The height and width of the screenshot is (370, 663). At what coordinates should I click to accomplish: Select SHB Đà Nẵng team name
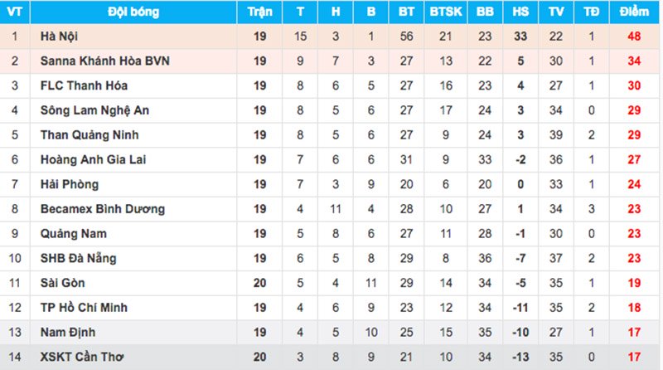click(78, 258)
